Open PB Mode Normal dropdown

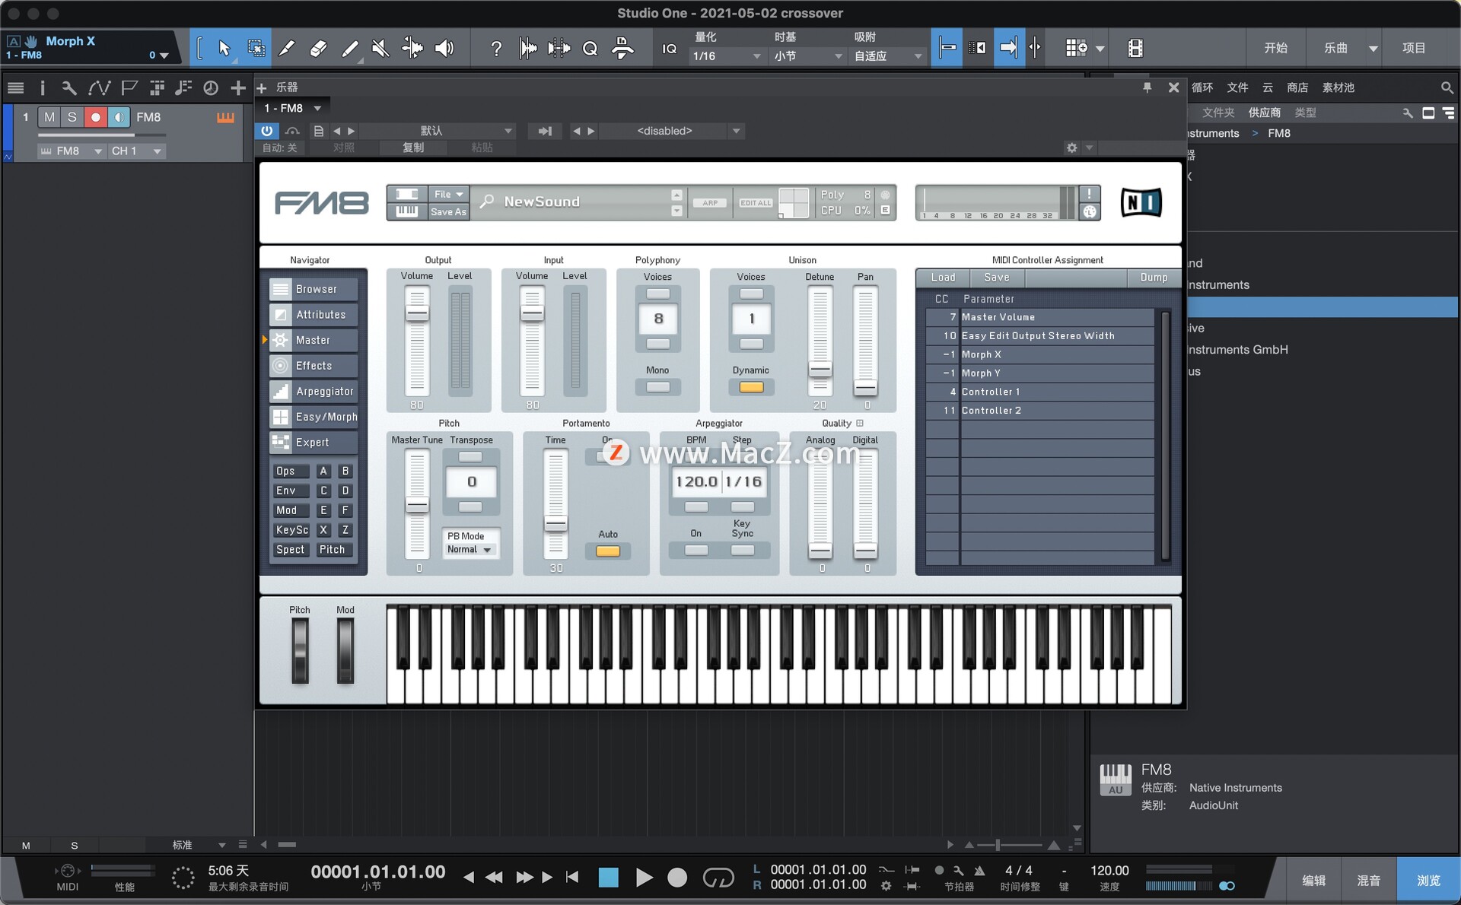coord(469,550)
